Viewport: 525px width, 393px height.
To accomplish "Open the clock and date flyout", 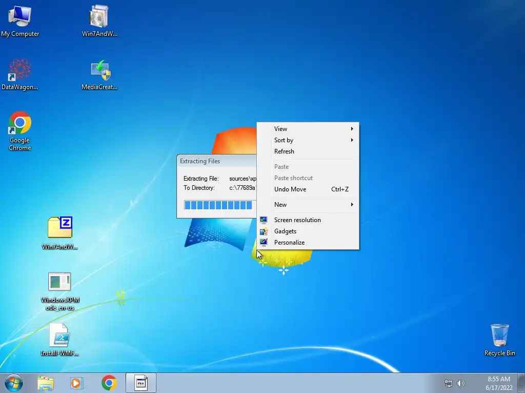I will pos(499,383).
